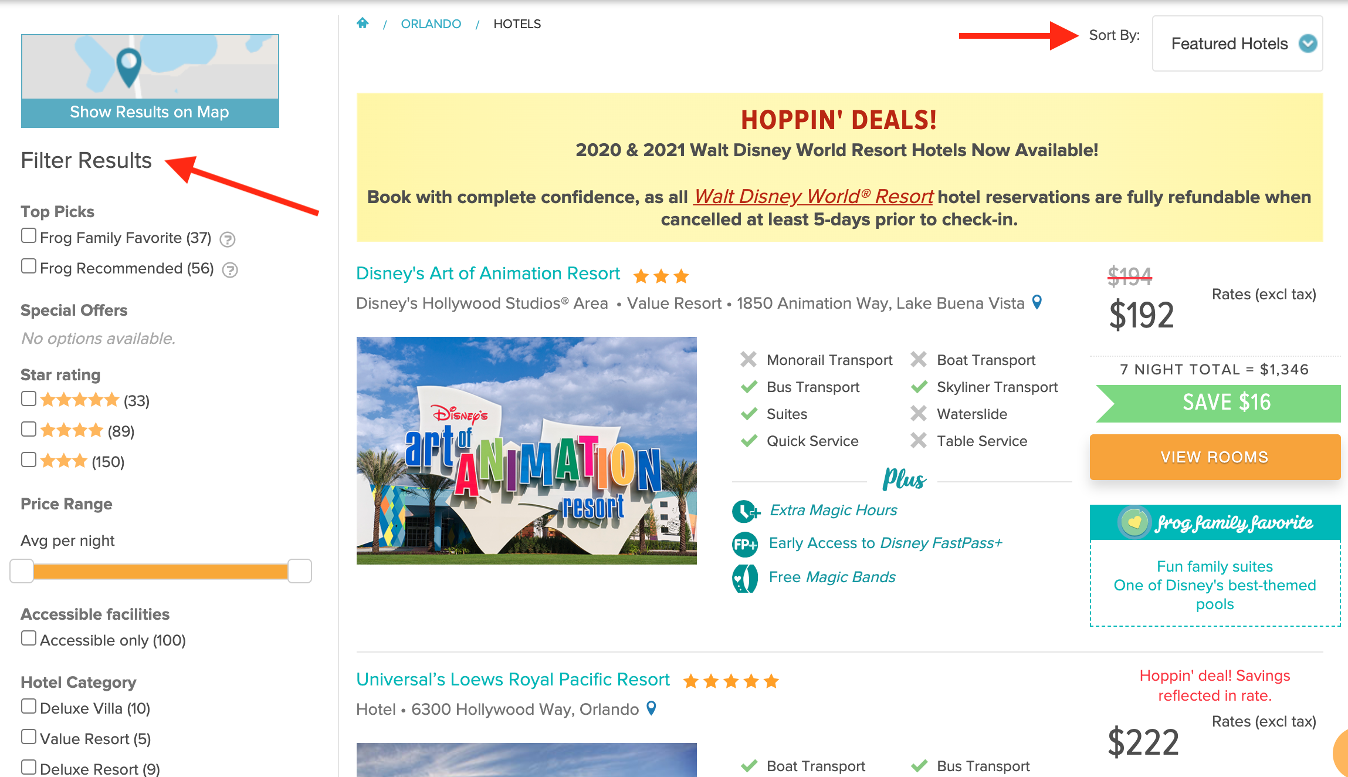Check the Frog Recommended filter
The image size is (1348, 777).
(x=29, y=266)
